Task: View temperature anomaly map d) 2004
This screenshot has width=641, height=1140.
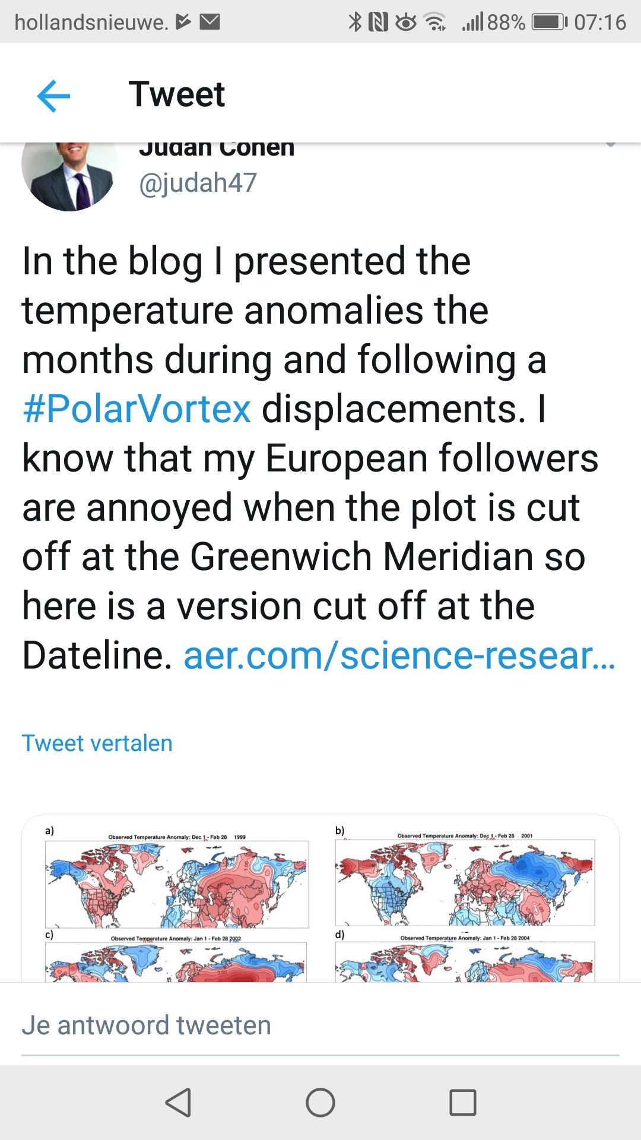Action: click(x=465, y=956)
